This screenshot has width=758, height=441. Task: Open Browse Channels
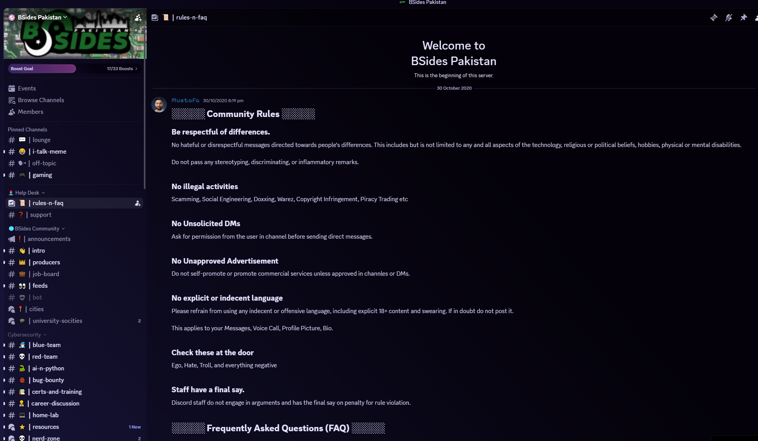click(x=73, y=100)
